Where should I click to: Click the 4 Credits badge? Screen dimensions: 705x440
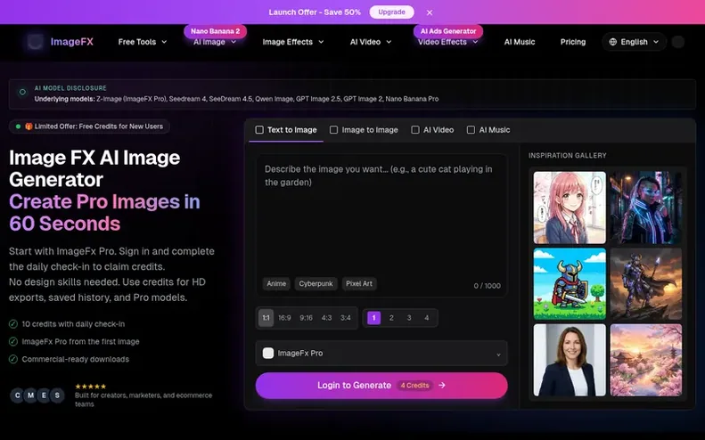[414, 385]
